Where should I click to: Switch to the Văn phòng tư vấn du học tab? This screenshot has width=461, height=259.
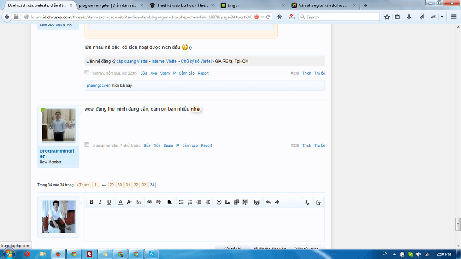[324, 5]
